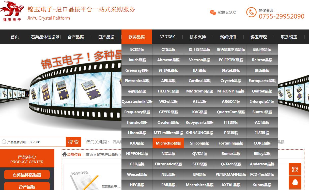Screen dimensions: 309x190
Task: Click the orange 搜索 search button
Action: pos(73,142)
